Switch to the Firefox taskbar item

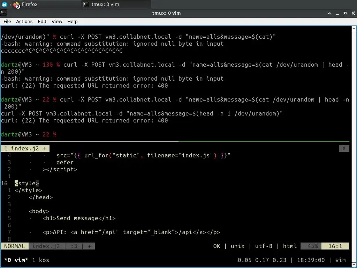pos(47,4)
